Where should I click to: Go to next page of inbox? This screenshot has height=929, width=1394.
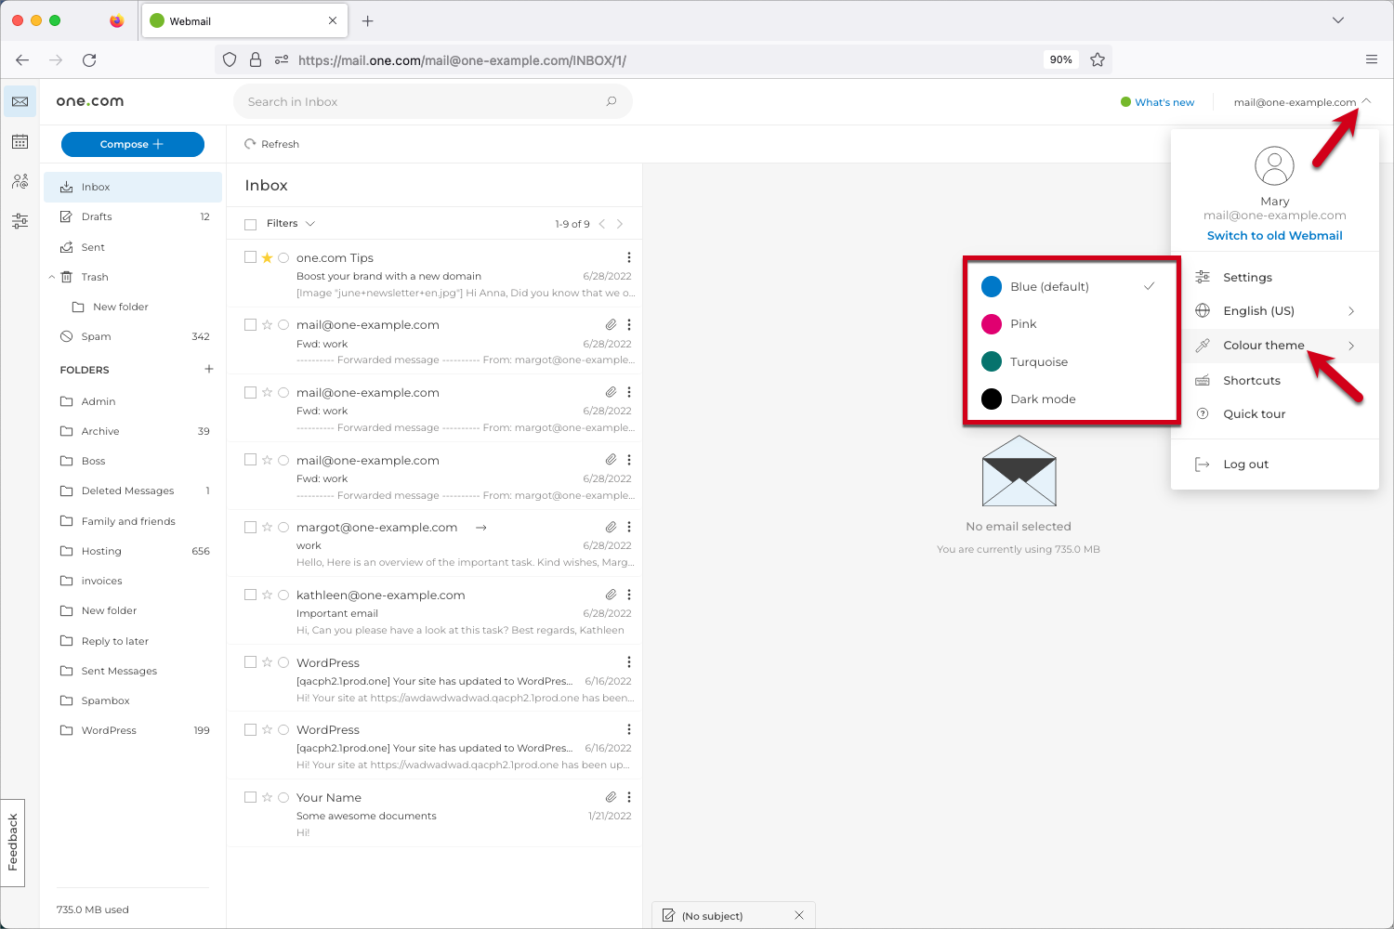(620, 224)
